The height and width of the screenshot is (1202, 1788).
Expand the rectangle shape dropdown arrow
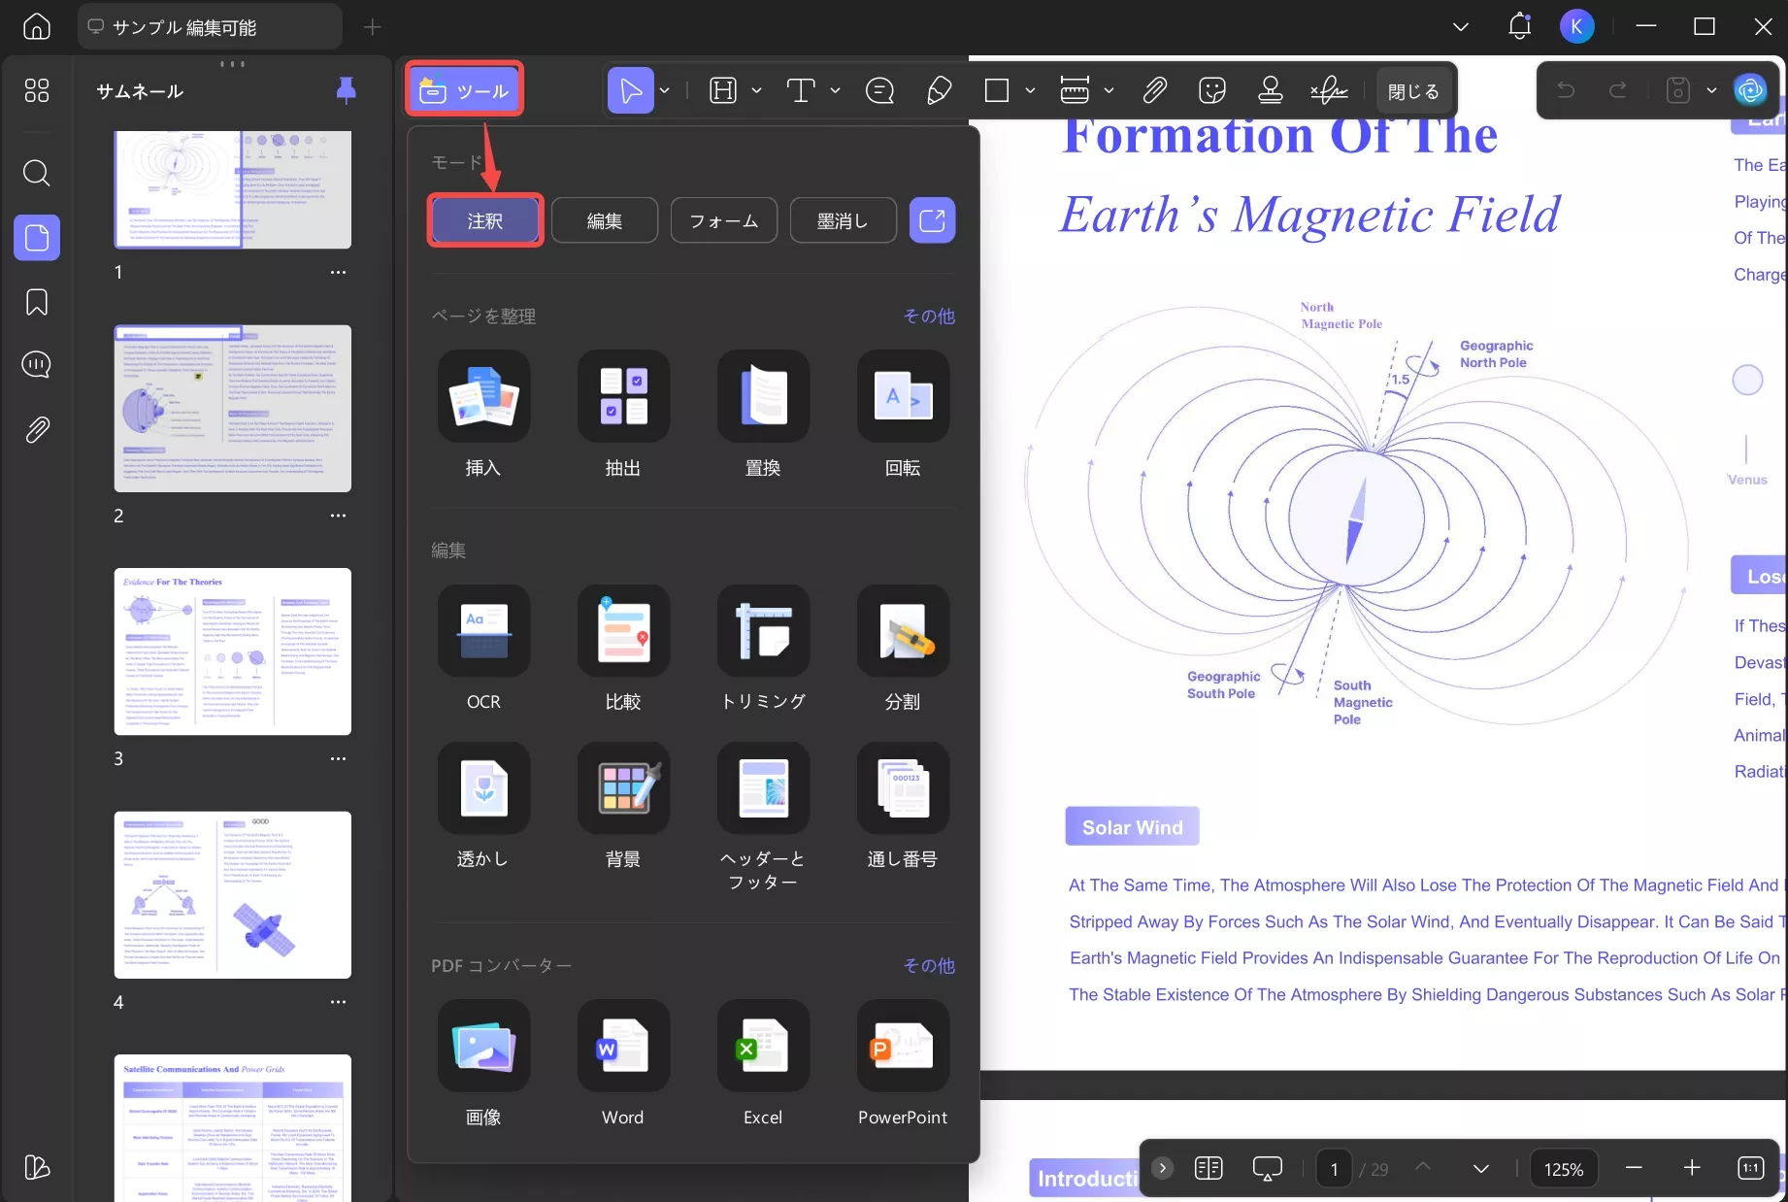[1031, 90]
